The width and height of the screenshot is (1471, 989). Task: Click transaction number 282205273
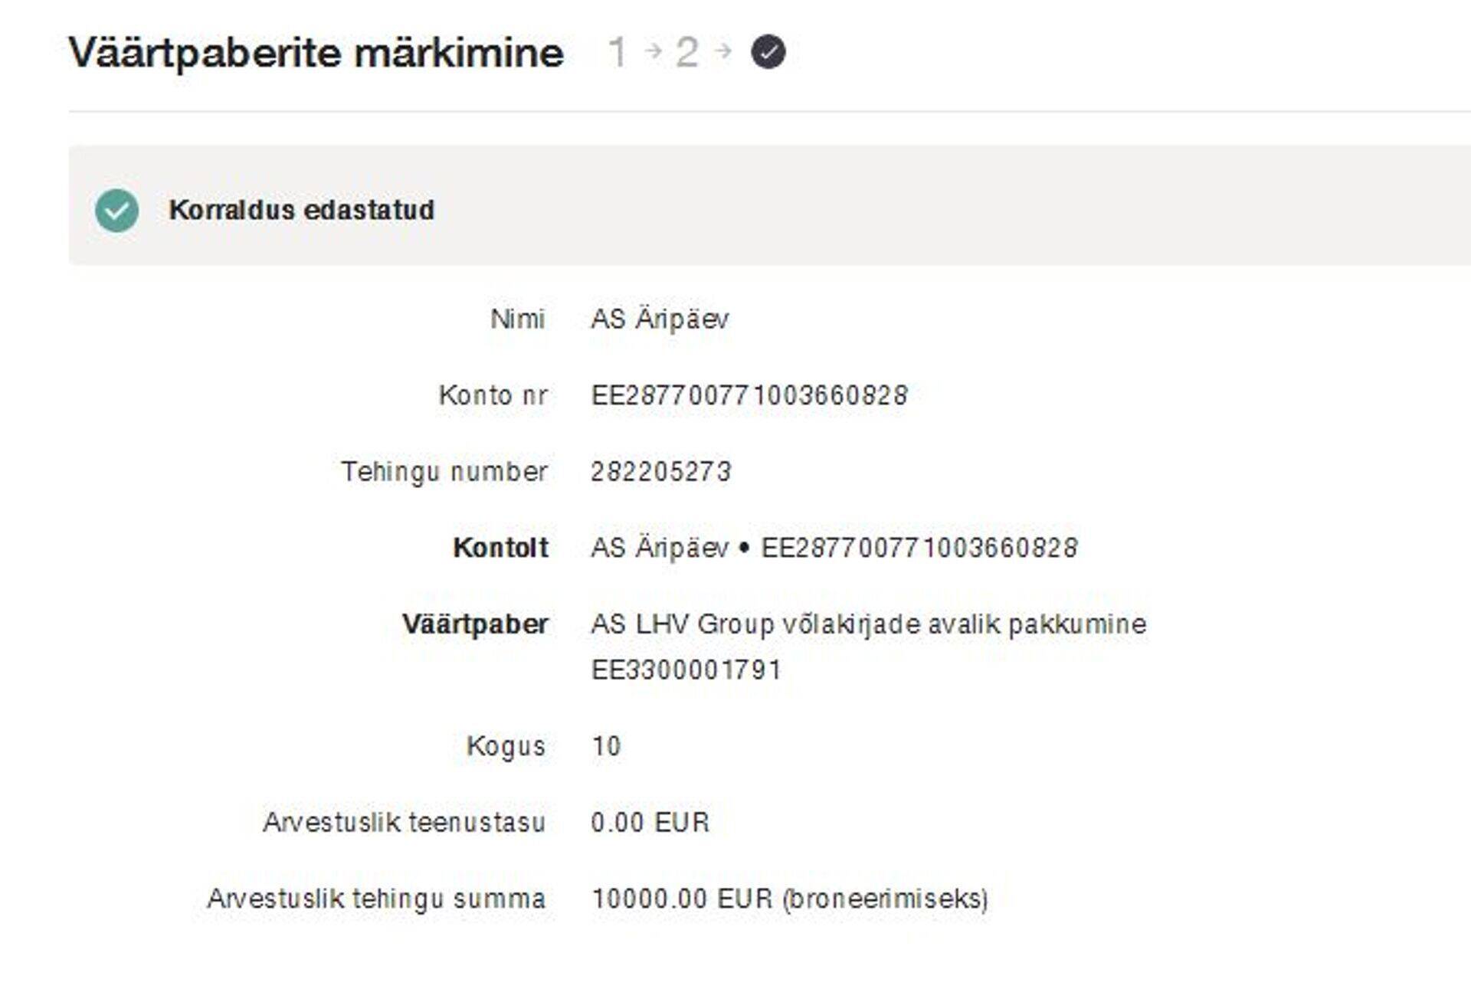pyautogui.click(x=661, y=471)
